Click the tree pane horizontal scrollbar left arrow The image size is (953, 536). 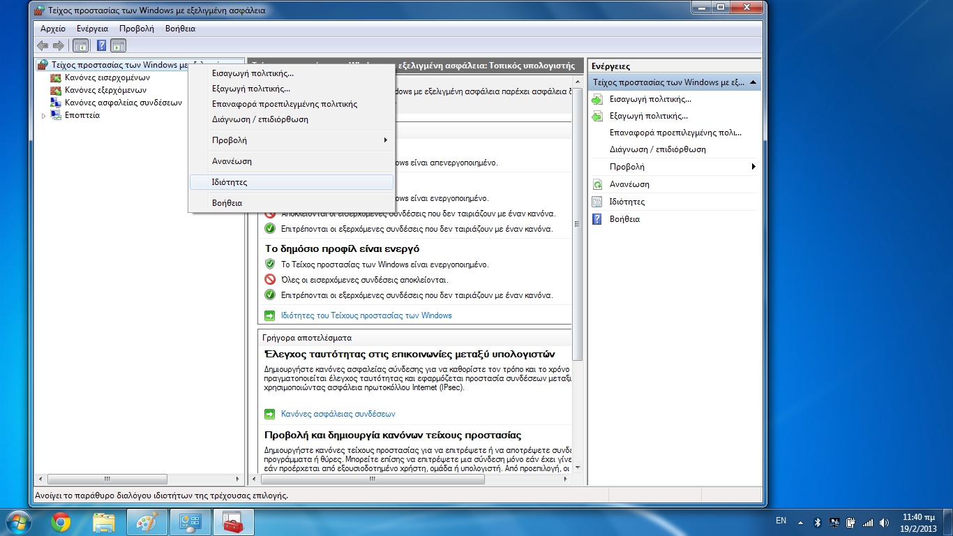coord(40,479)
